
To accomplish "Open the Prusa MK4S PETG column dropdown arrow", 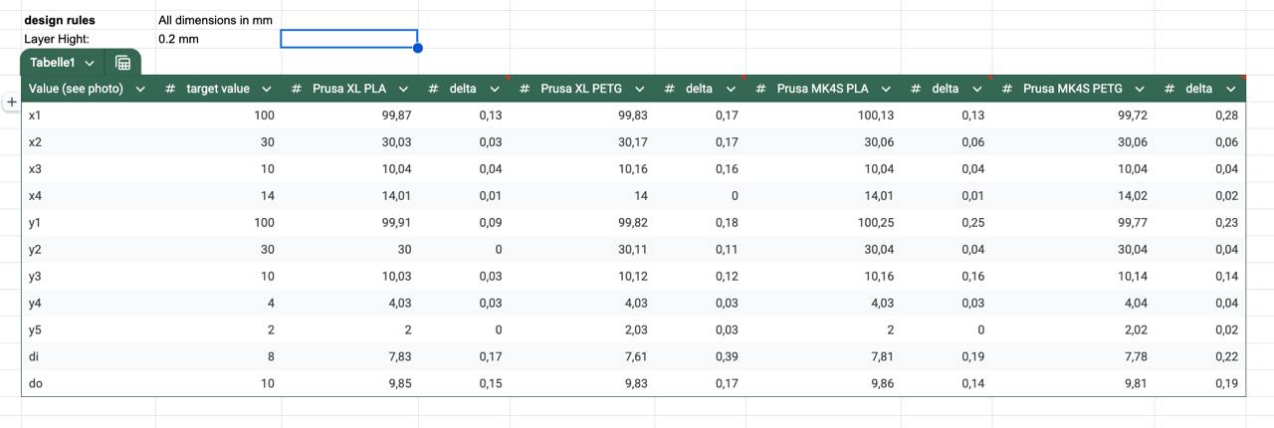I will pyautogui.click(x=1140, y=89).
